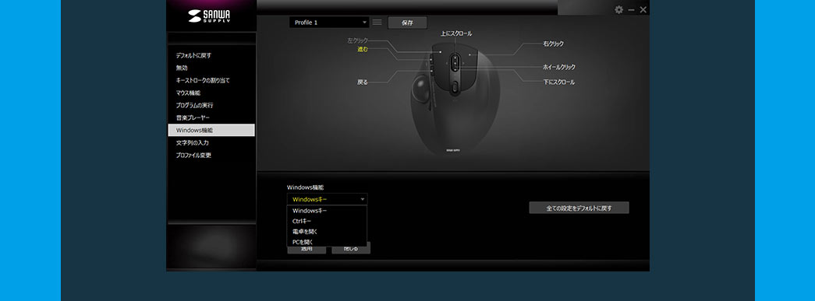The height and width of the screenshot is (301, 815).
Task: Click the Sanwa Supply logo
Action: 209,16
